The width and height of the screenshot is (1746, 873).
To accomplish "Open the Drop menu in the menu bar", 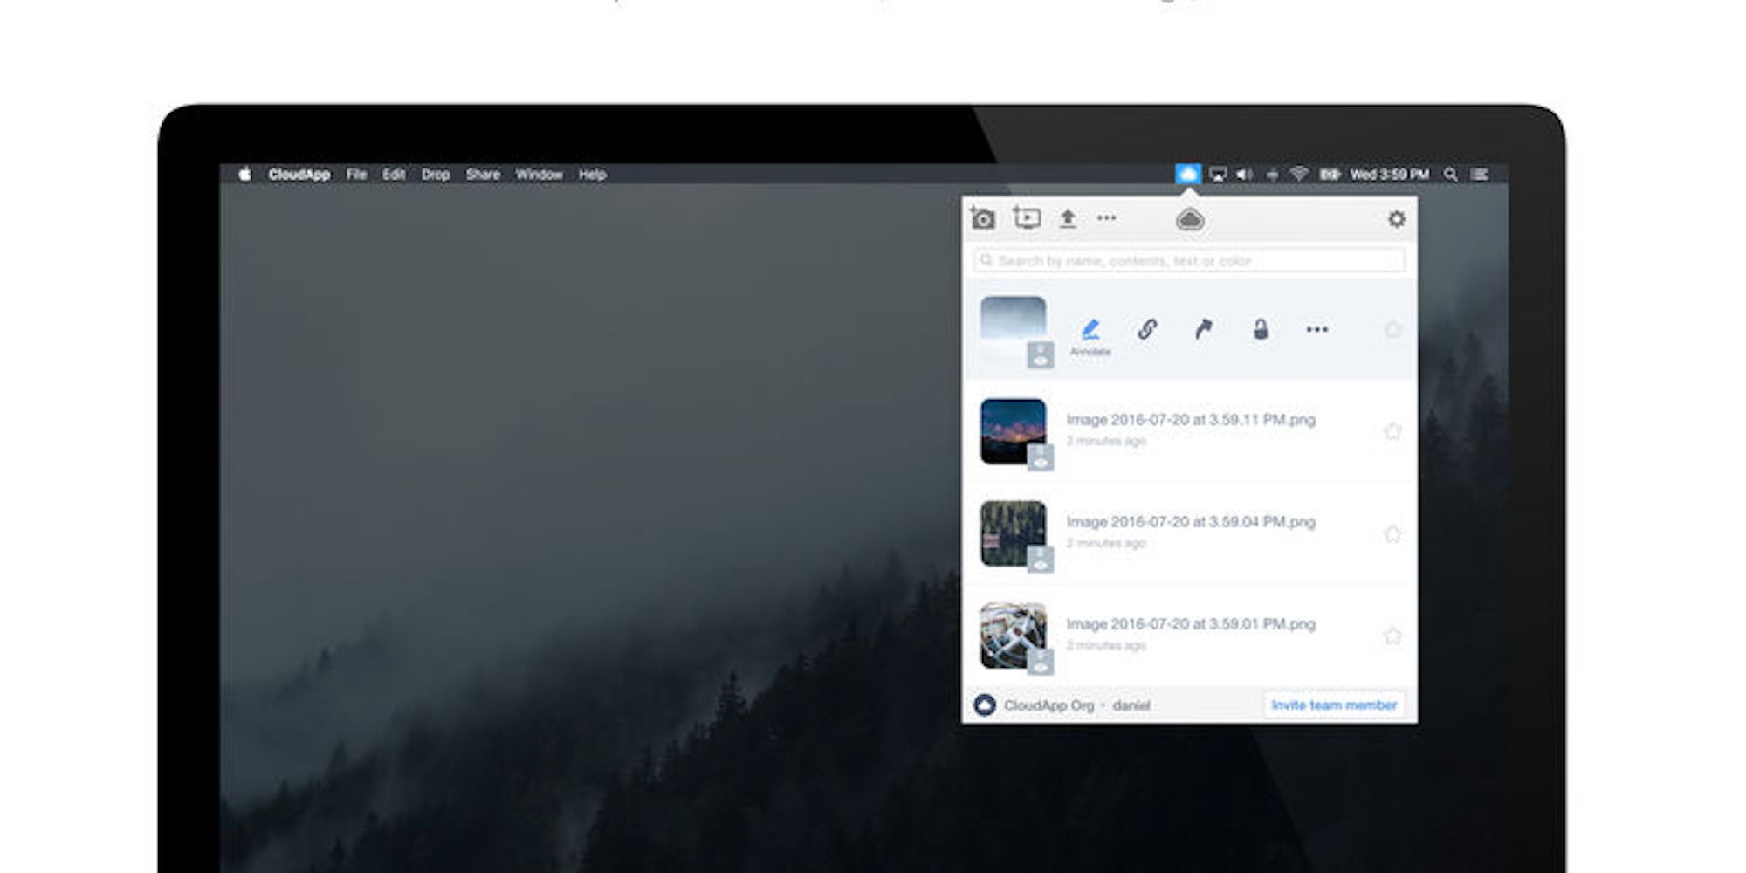I will 435,175.
